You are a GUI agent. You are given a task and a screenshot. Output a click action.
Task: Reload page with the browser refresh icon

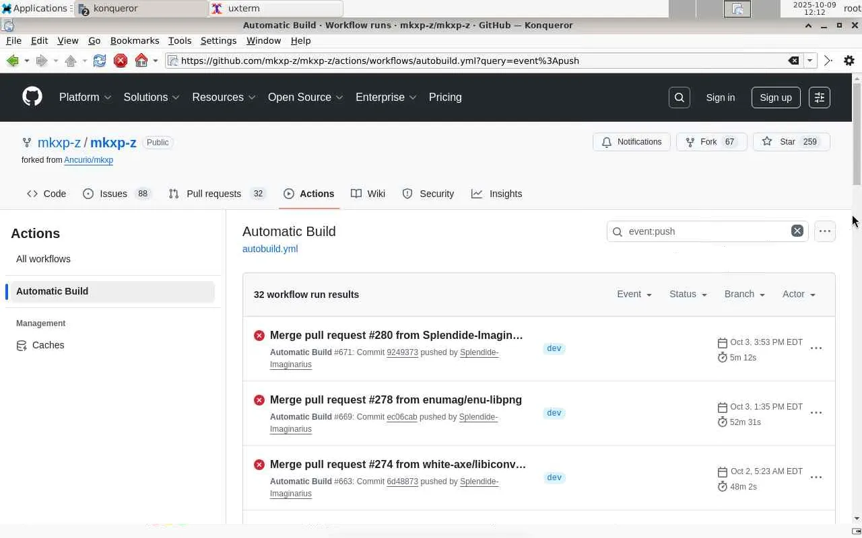click(100, 61)
